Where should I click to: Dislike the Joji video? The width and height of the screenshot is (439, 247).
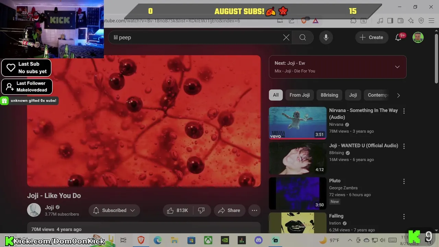[201, 210]
